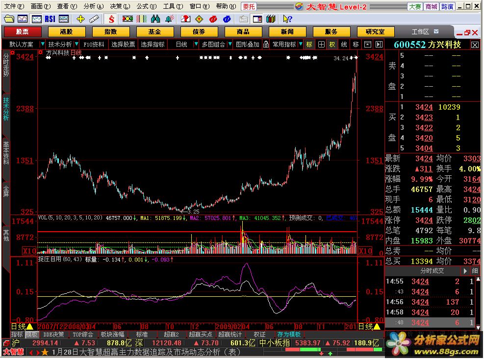Click the window layout toolbar icon
Viewport: 484px width, 359px height.
coord(257,19)
